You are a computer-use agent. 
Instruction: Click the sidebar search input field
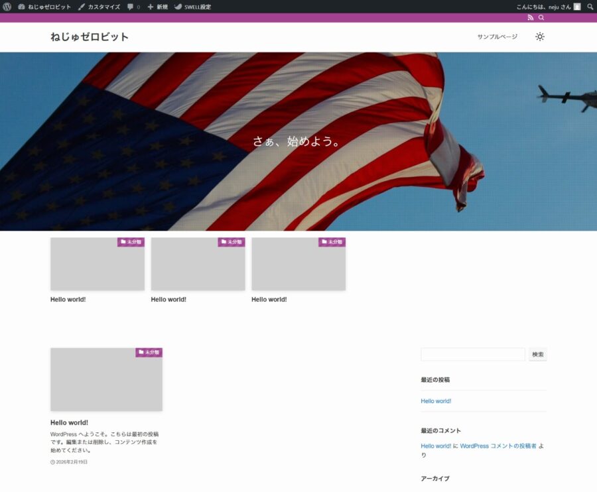(472, 355)
